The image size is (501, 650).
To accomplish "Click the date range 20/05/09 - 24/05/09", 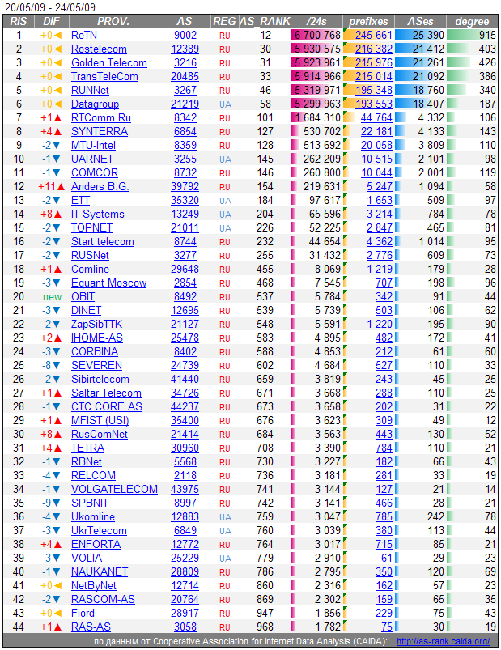I will point(50,7).
